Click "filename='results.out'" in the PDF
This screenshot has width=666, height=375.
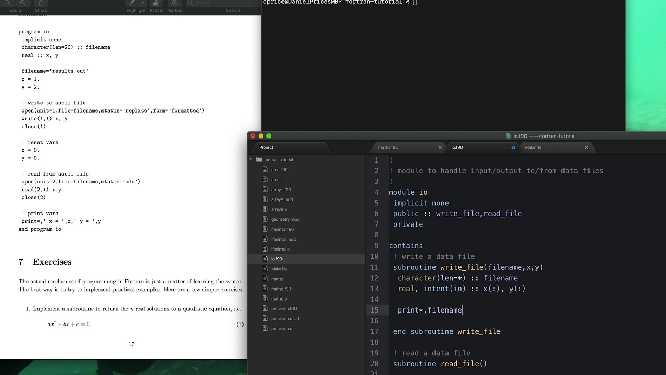tap(55, 71)
